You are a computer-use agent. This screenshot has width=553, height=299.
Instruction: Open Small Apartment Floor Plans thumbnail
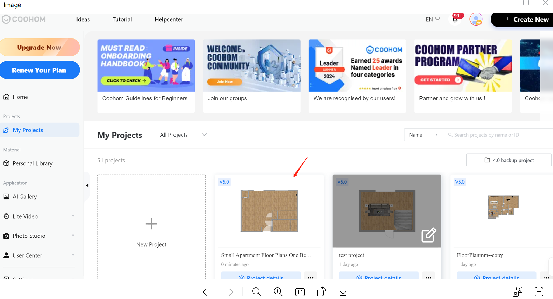point(269,211)
